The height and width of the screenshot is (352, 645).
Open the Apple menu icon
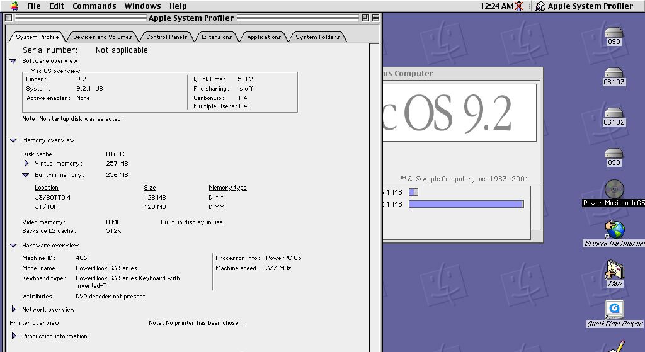tap(14, 6)
